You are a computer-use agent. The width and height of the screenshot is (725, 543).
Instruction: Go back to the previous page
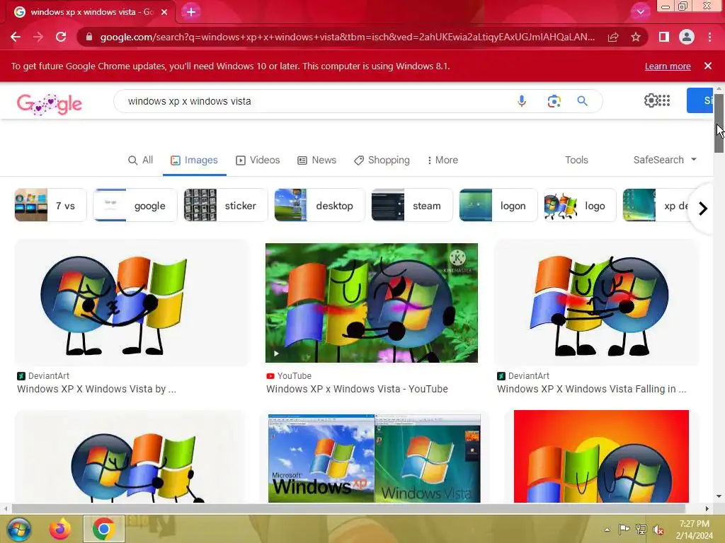pos(16,37)
